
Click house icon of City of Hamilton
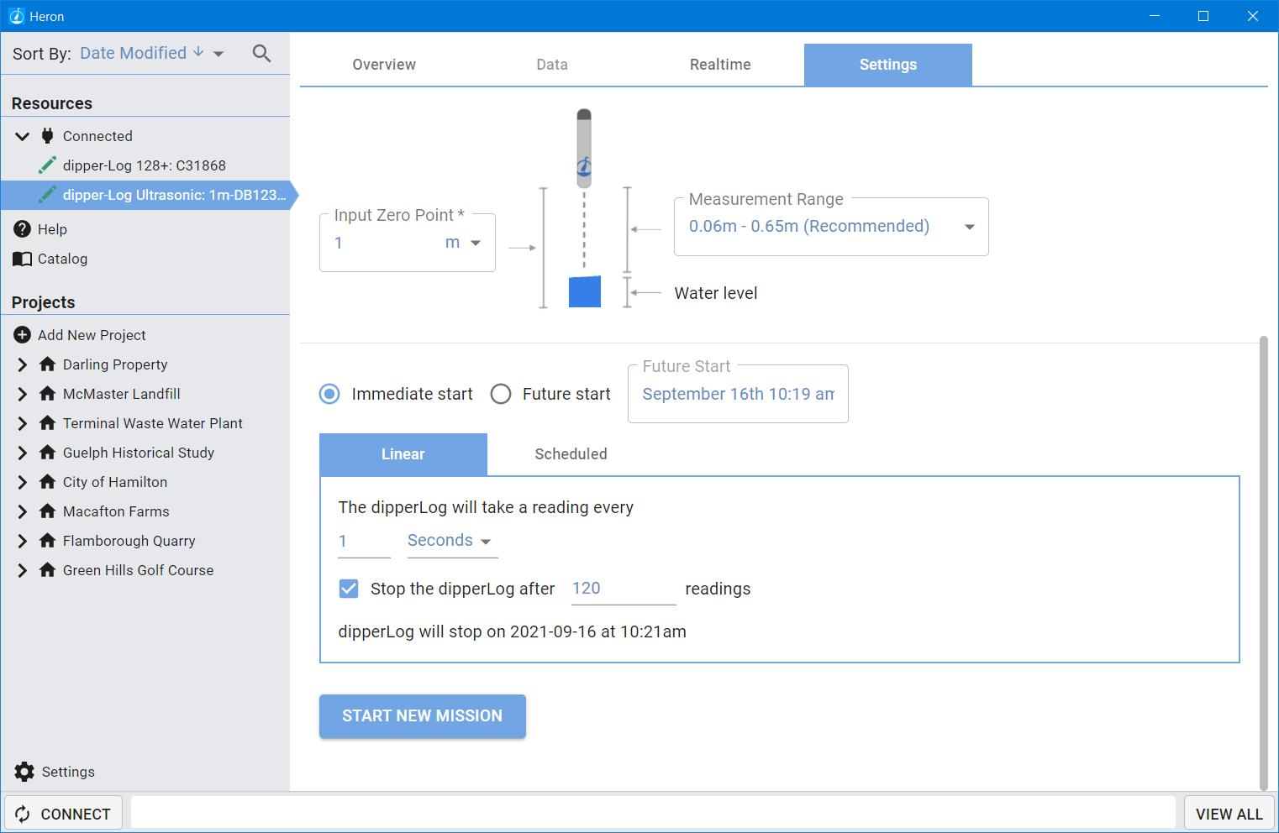[48, 482]
